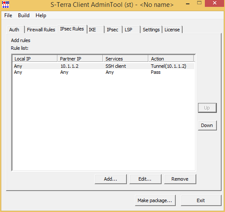This screenshot has width=225, height=212.
Task: Click the S-Terra app icon in title bar
Action: (x=6, y=4)
